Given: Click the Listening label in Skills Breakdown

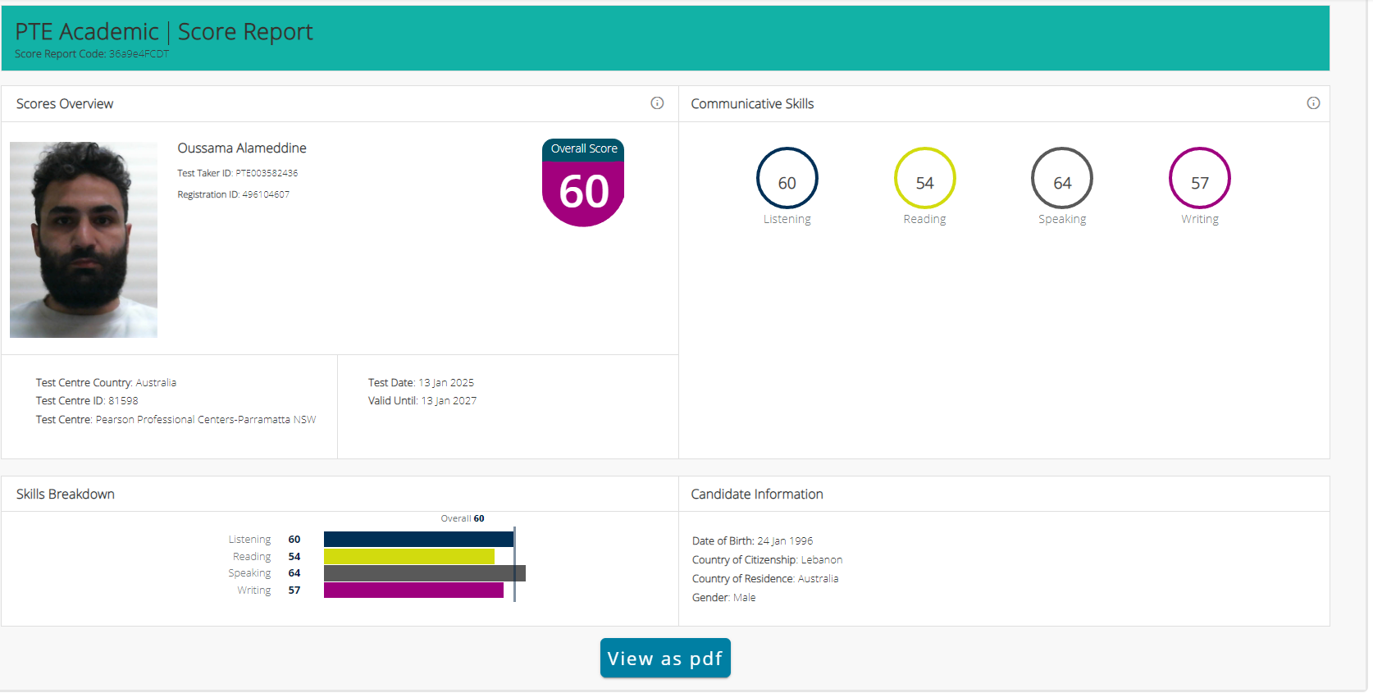Looking at the screenshot, I should [249, 540].
